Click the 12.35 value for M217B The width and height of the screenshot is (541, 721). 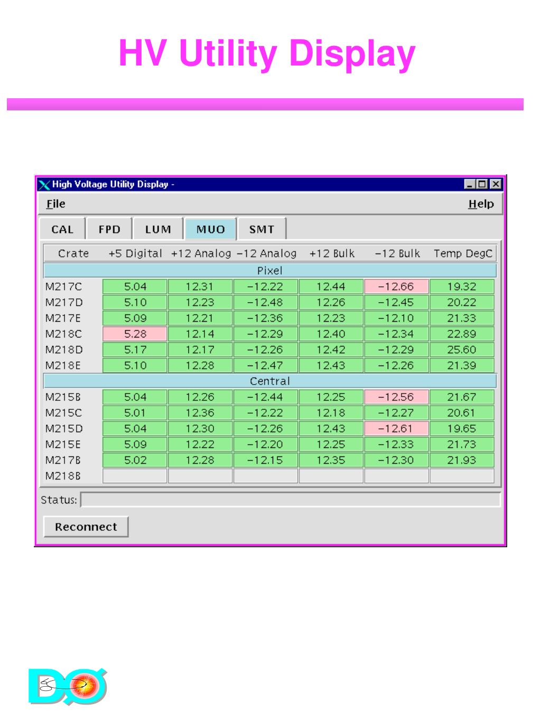tap(331, 460)
